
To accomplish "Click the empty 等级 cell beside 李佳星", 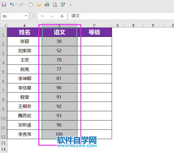I will (x=94, y=88).
